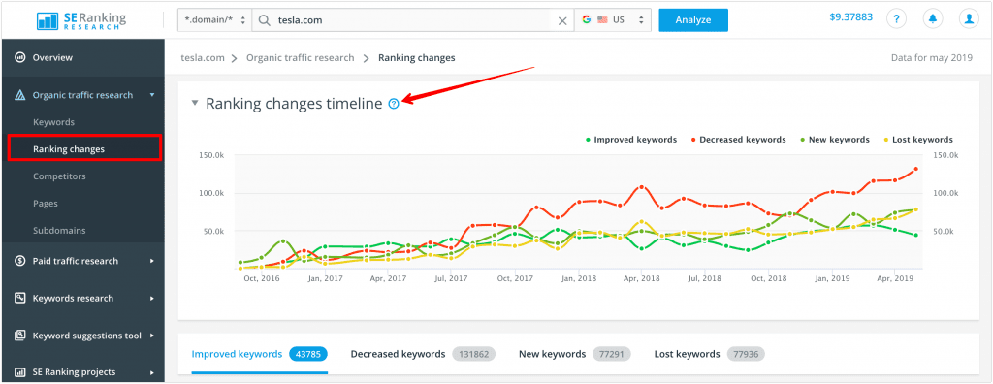Clear the tesla.com search field
The image size is (993, 384).
(562, 20)
